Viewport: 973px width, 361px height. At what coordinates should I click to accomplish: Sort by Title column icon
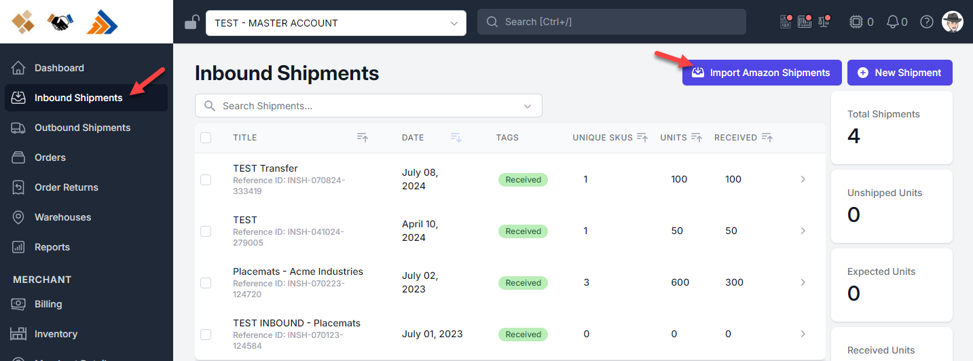click(x=363, y=138)
